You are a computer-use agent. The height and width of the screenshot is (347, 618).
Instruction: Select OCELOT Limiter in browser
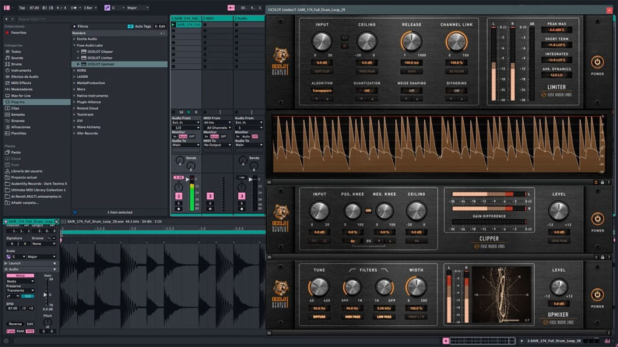pyautogui.click(x=100, y=58)
